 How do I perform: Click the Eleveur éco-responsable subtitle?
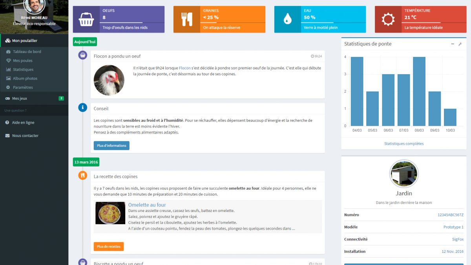click(34, 24)
